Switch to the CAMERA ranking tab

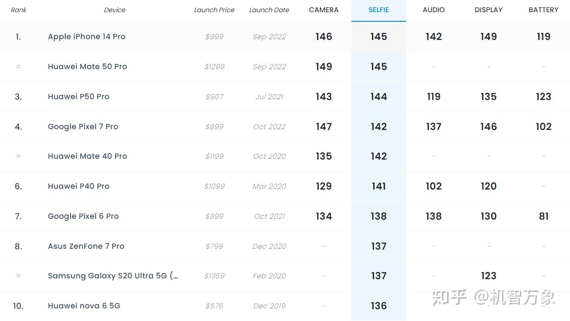[324, 10]
